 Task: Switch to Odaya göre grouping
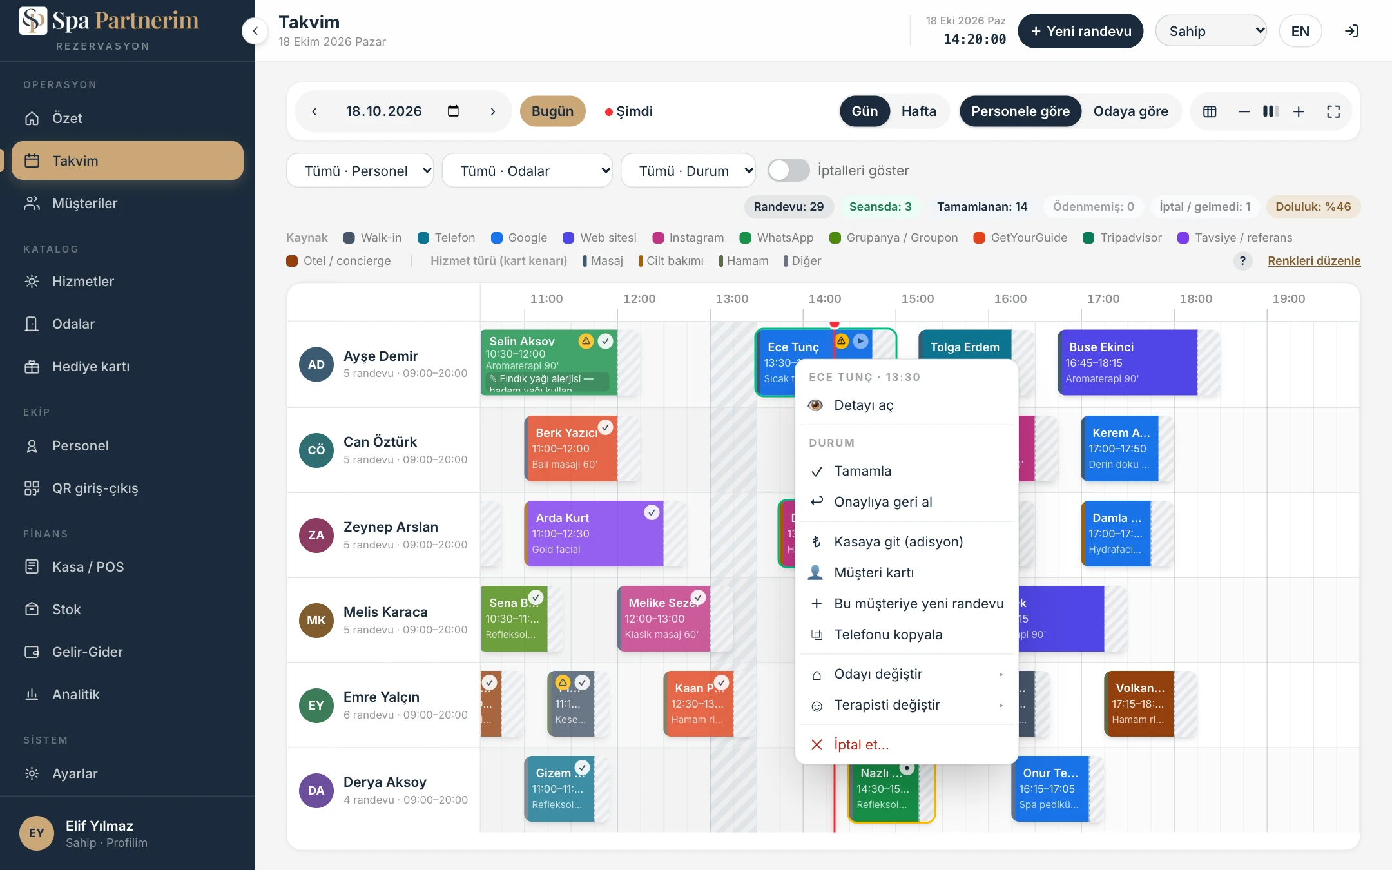click(x=1130, y=111)
